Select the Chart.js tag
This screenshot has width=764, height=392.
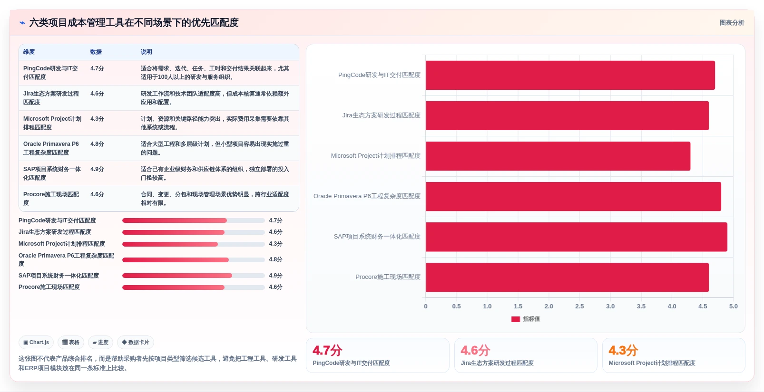pyautogui.click(x=36, y=342)
